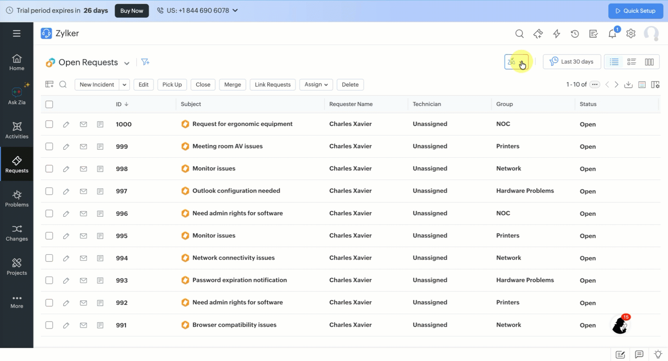Open the recent history clock icon

pos(575,33)
